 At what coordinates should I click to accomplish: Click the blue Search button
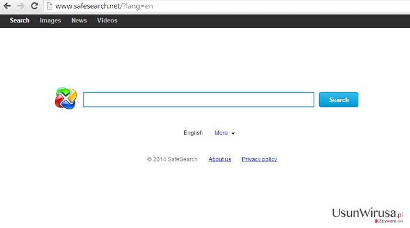pyautogui.click(x=338, y=99)
